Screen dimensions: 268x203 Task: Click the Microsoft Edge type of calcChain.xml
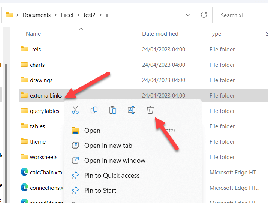(235, 173)
